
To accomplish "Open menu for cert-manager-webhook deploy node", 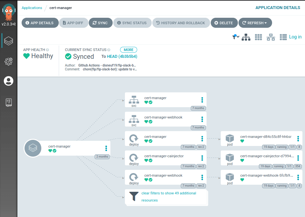I will pos(202,177).
